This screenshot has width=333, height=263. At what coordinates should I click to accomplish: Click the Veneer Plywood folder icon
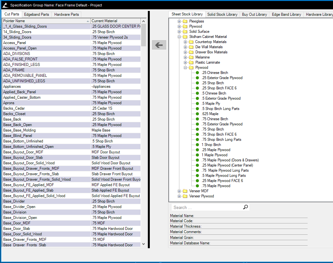point(185,196)
